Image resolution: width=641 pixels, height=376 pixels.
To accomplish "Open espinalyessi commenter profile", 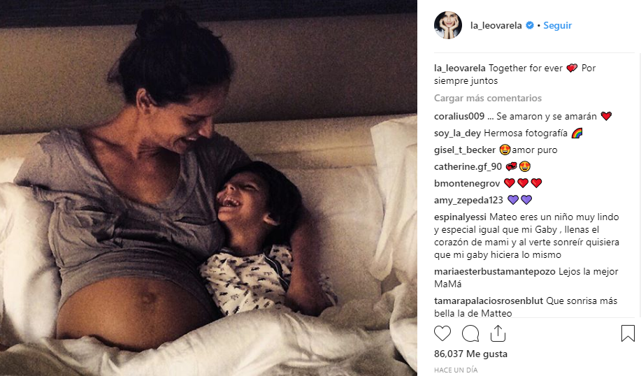I will coord(461,217).
